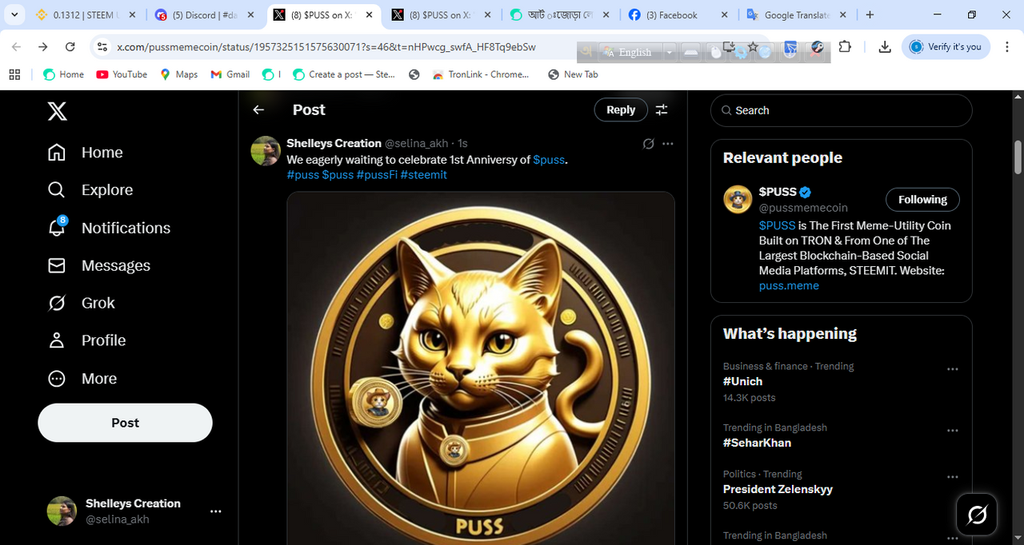This screenshot has width=1024, height=545.
Task: Open the Create a post — Steemit bookmark
Action: click(344, 74)
